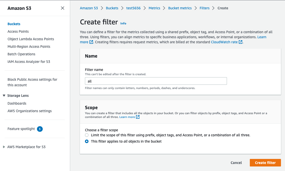Choose filter applying to all bucket objects
The image size is (285, 171).
(x=87, y=141)
